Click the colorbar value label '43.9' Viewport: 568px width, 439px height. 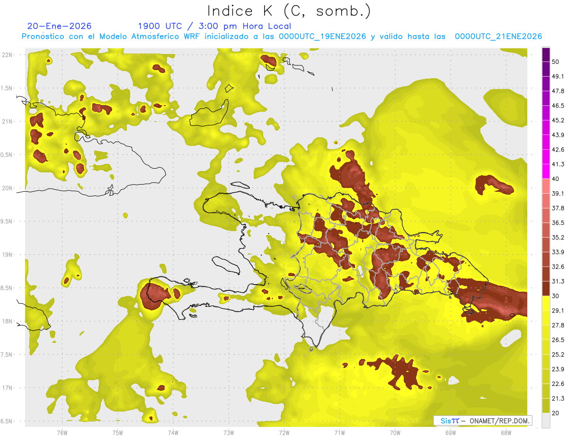point(558,135)
